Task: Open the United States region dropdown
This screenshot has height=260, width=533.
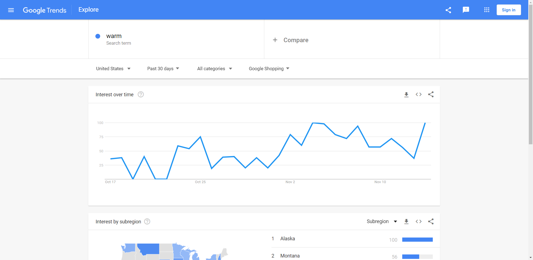Action: tap(113, 69)
